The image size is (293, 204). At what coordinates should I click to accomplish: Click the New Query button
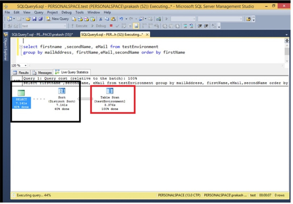(58, 19)
